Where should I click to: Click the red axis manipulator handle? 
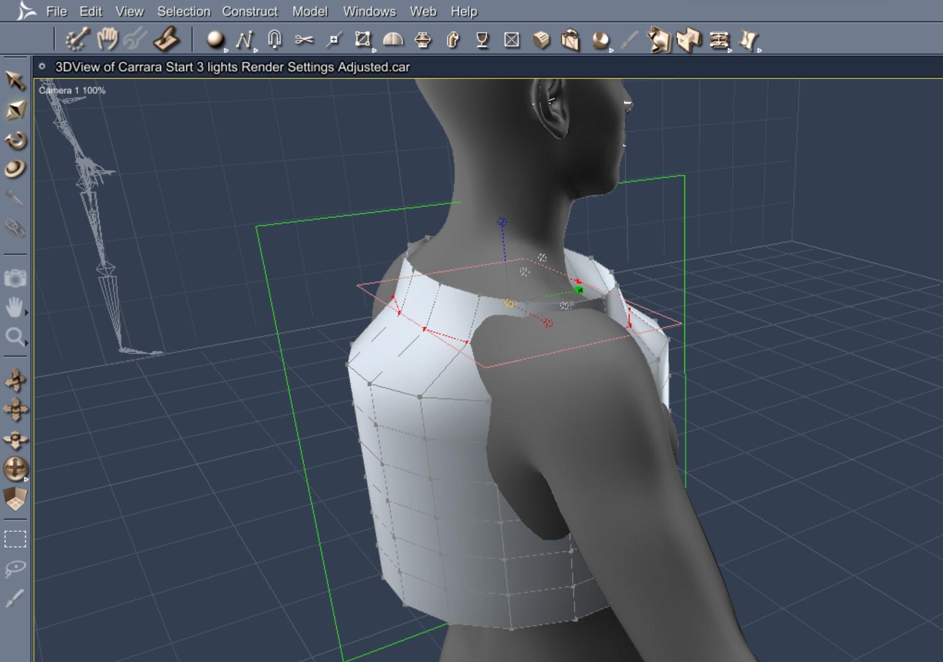[x=548, y=322]
